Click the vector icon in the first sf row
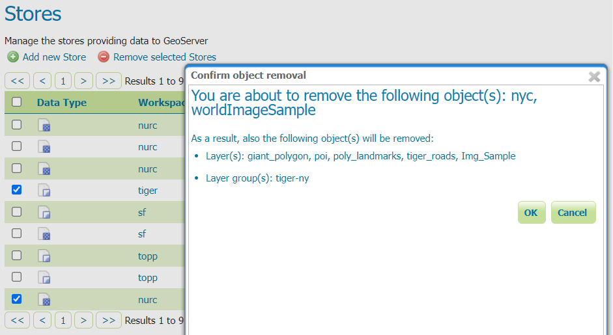The width and height of the screenshot is (613, 335). 44,212
